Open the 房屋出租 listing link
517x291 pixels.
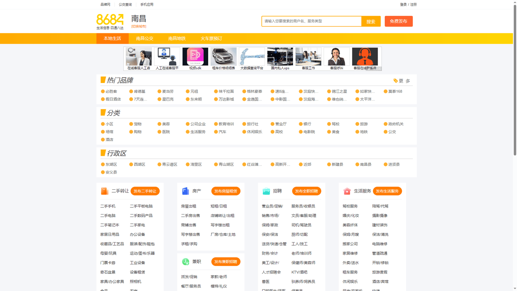pos(189,206)
